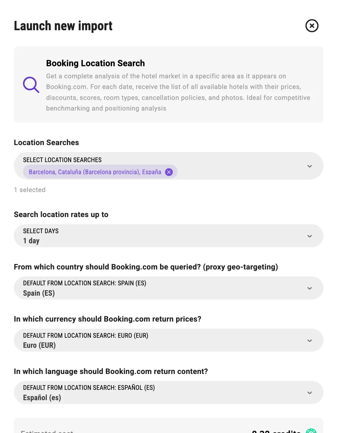Click the Launch new import title
The height and width of the screenshot is (433, 346).
pos(63,26)
